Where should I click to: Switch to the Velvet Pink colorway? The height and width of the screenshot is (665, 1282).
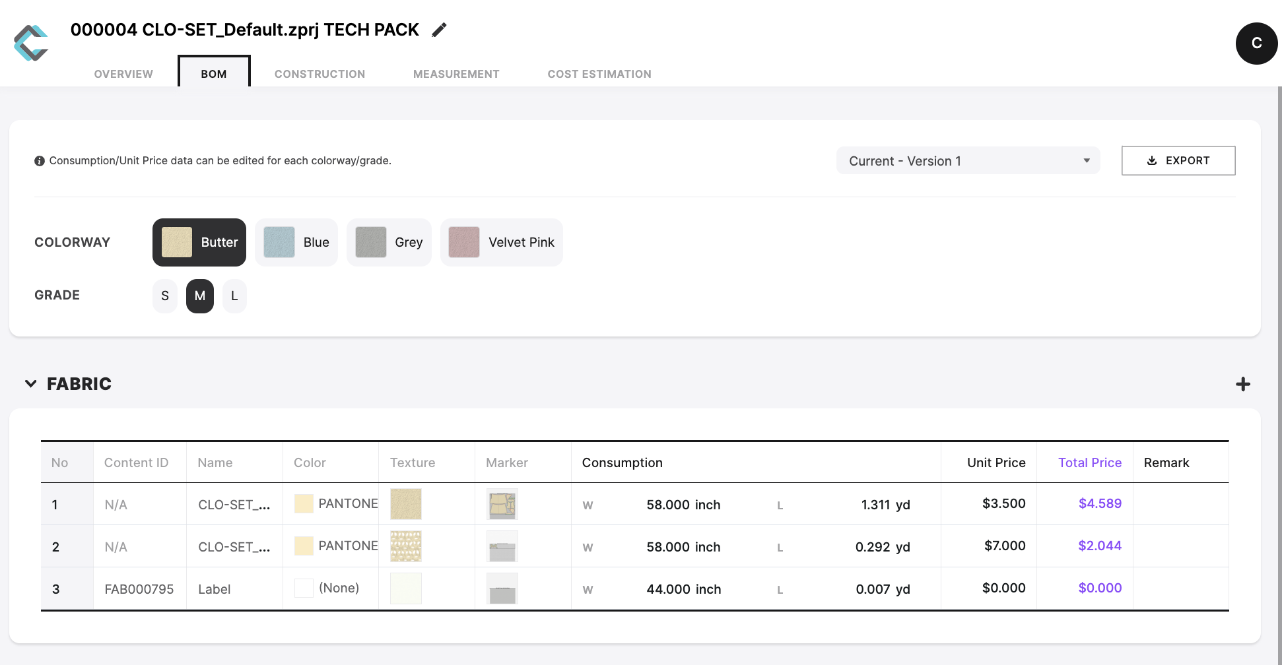pyautogui.click(x=501, y=242)
